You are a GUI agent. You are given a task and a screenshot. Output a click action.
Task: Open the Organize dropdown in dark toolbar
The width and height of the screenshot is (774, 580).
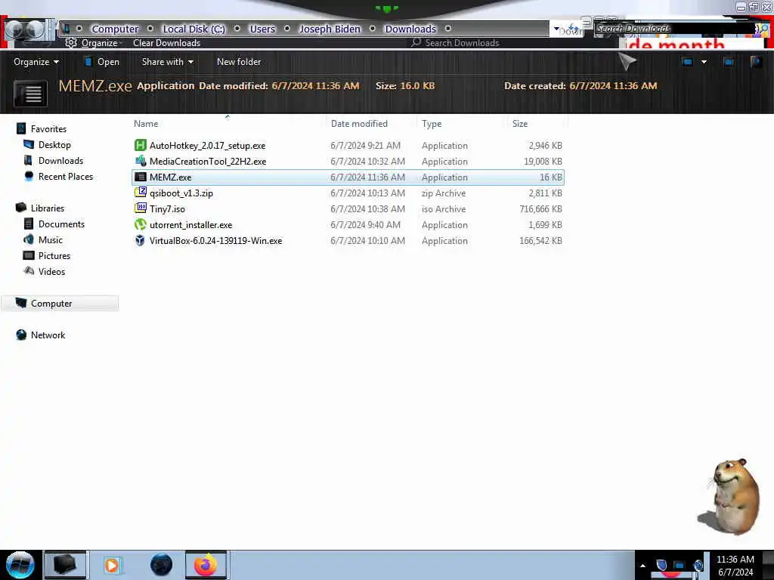(x=36, y=62)
